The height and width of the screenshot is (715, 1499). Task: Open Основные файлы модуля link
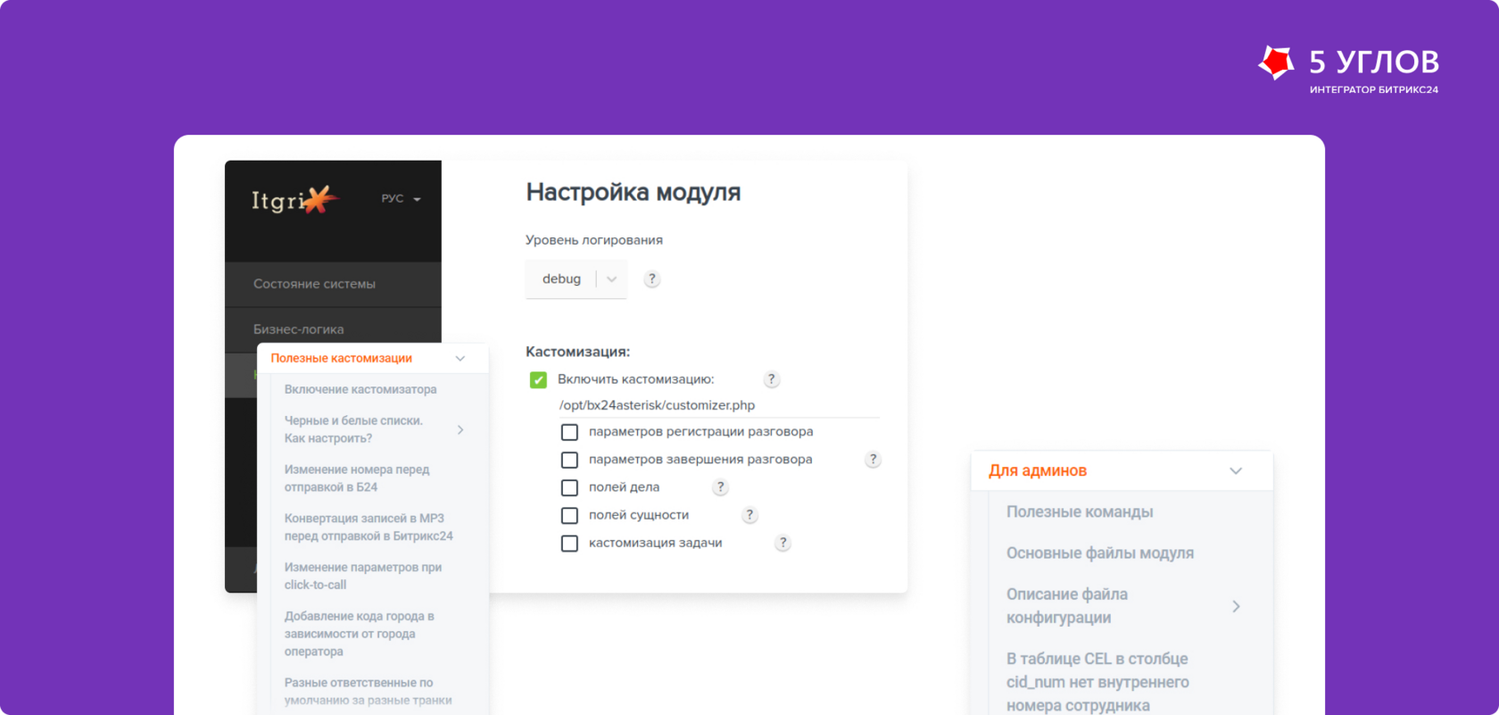1100,553
